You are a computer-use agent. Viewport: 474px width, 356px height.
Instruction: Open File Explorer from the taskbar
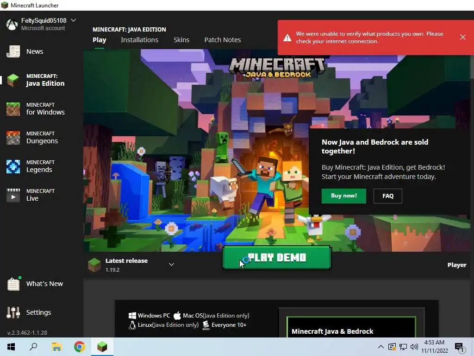click(56, 347)
